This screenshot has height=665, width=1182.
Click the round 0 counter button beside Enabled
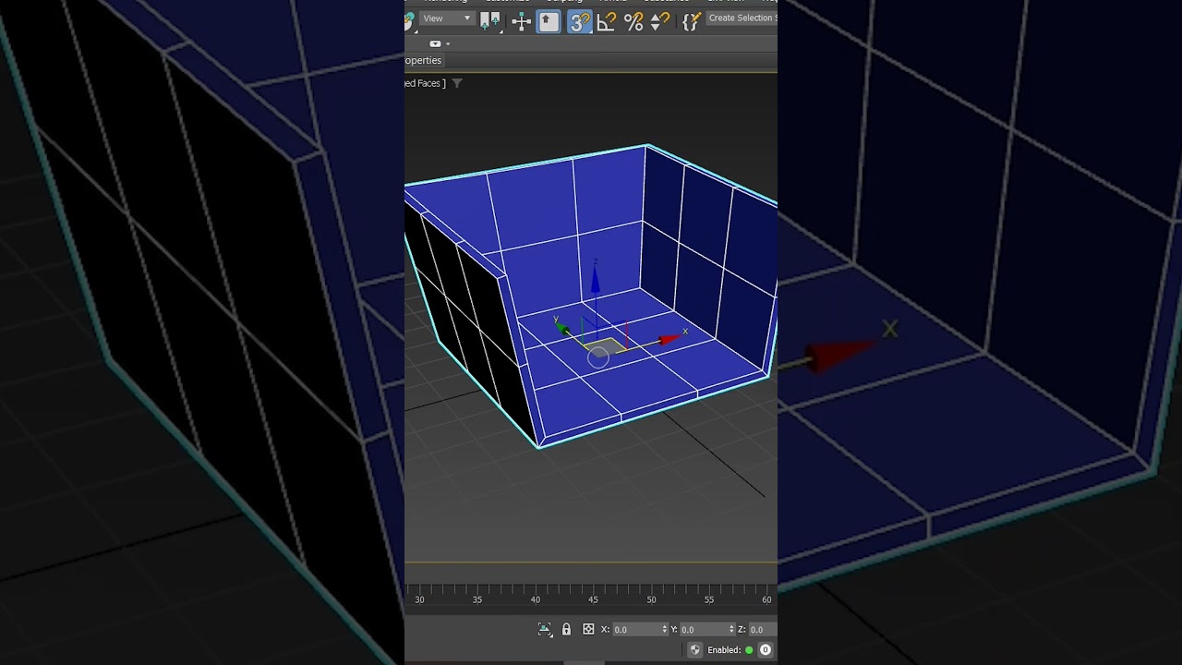766,650
